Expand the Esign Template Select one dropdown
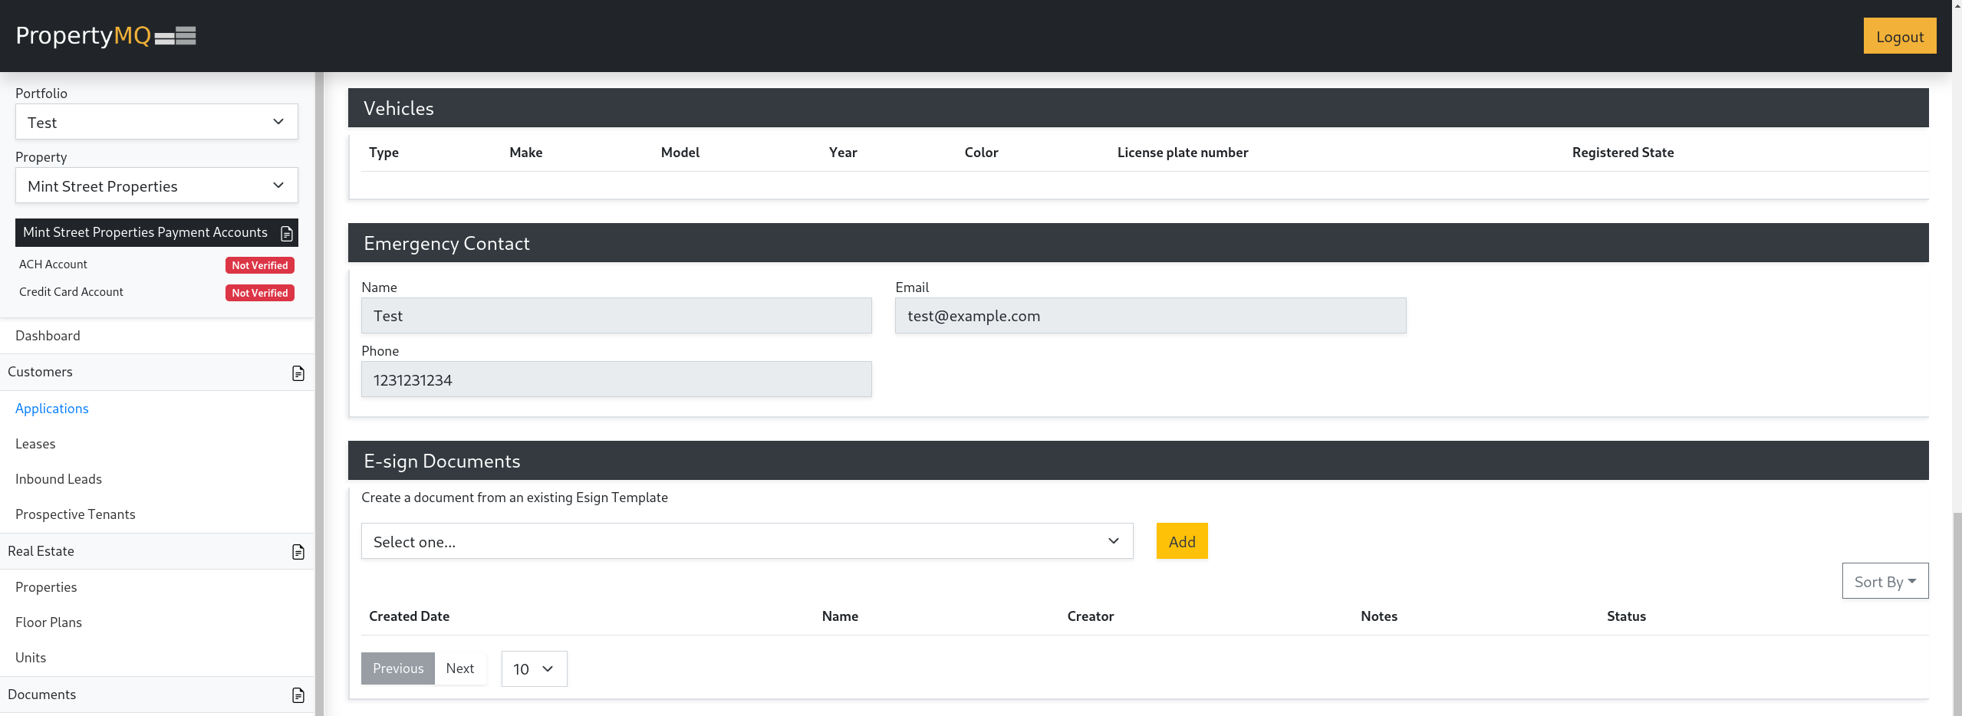The height and width of the screenshot is (716, 1962). [x=746, y=541]
